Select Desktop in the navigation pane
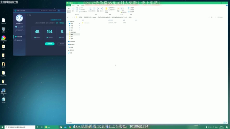230x129 pixels. 72,24
